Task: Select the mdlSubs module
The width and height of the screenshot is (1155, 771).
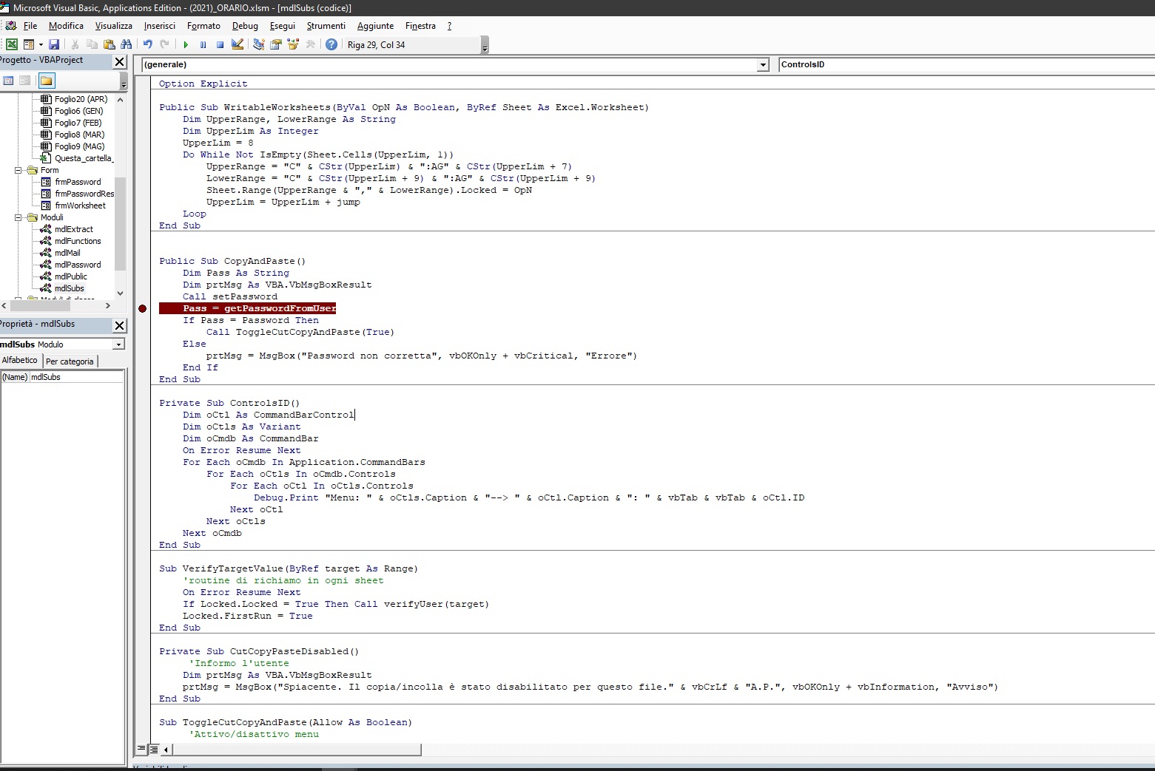Action: 69,288
